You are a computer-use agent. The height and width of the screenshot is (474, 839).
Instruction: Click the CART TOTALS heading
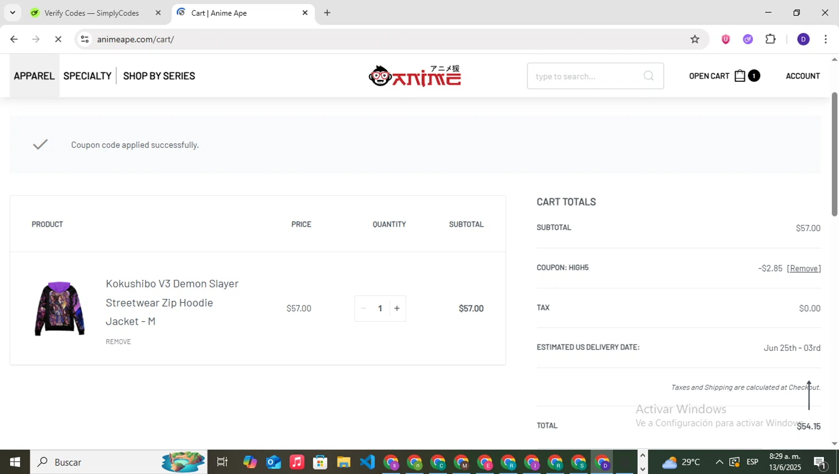point(566,202)
